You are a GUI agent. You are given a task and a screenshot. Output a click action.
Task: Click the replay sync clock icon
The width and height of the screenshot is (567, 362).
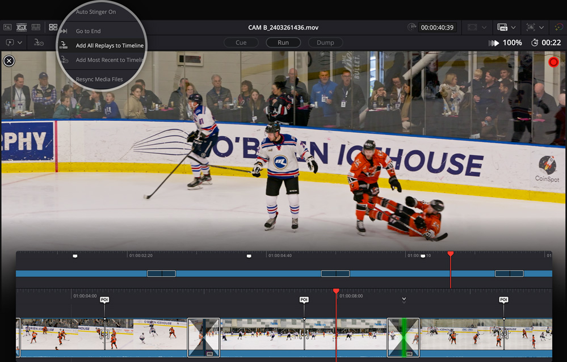pyautogui.click(x=39, y=43)
